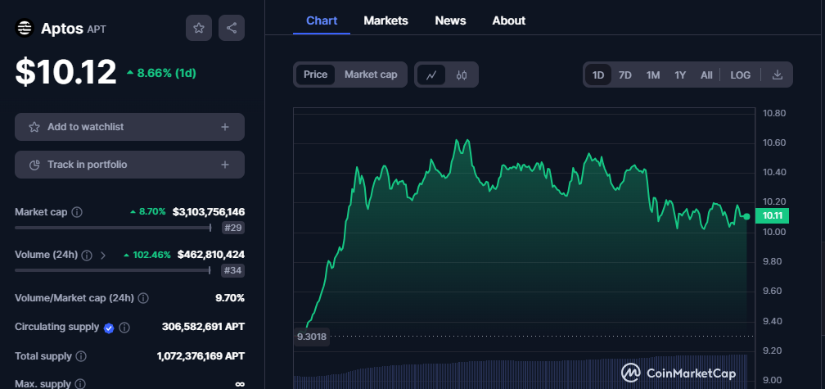Click the 8.70% market cap change text
This screenshot has height=389, width=825.
(152, 212)
